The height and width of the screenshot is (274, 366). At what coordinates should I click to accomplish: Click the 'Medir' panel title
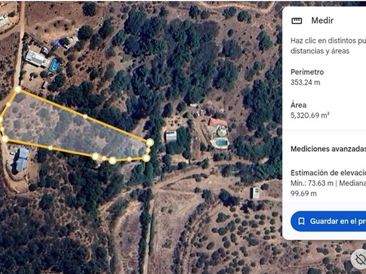tap(322, 20)
